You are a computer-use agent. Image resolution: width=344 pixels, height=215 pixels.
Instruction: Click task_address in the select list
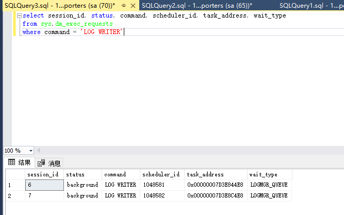[x=225, y=15]
